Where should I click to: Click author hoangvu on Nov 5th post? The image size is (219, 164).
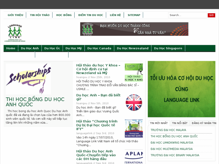82,104
